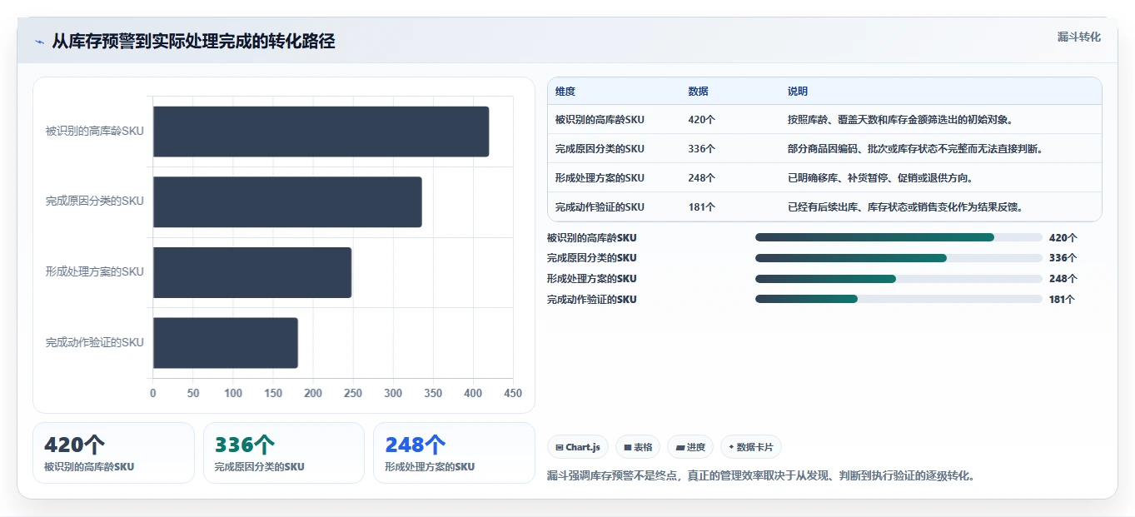Click the progress bar showing 248个
The height and width of the screenshot is (517, 1135).
coord(899,278)
